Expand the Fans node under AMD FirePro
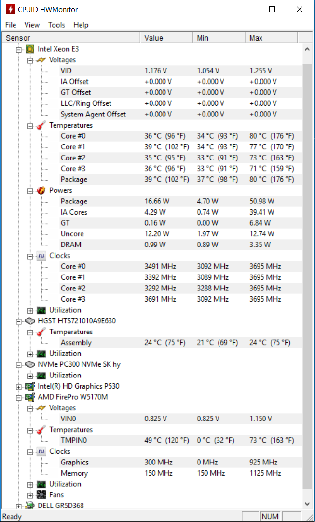 tap(30, 495)
